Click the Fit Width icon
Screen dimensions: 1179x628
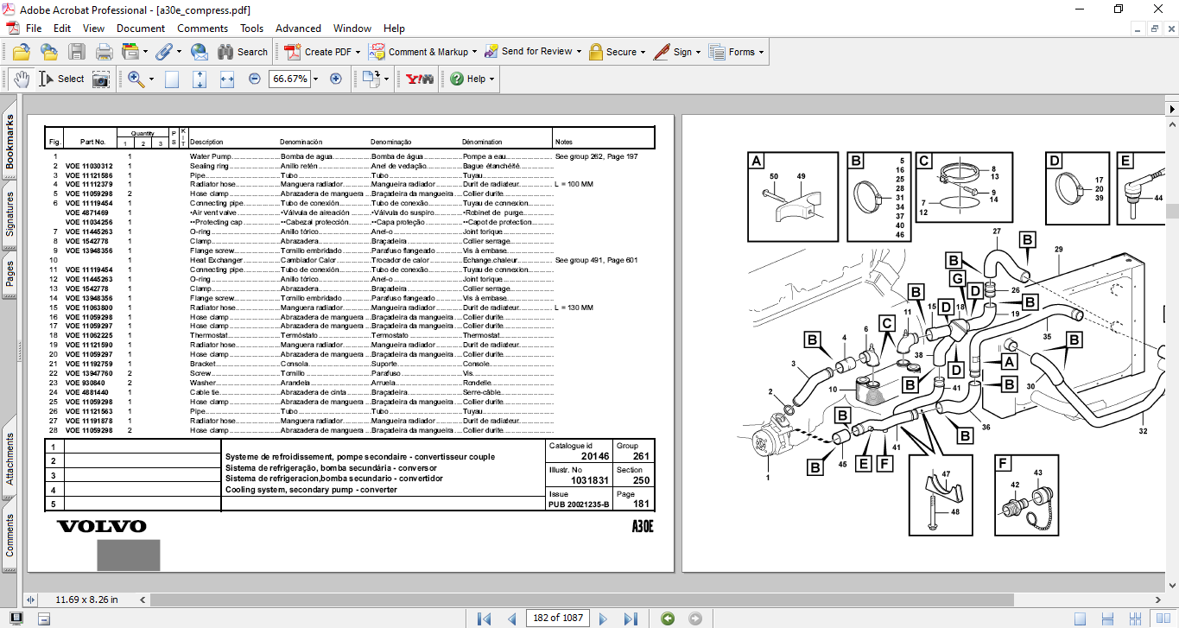[x=227, y=79]
